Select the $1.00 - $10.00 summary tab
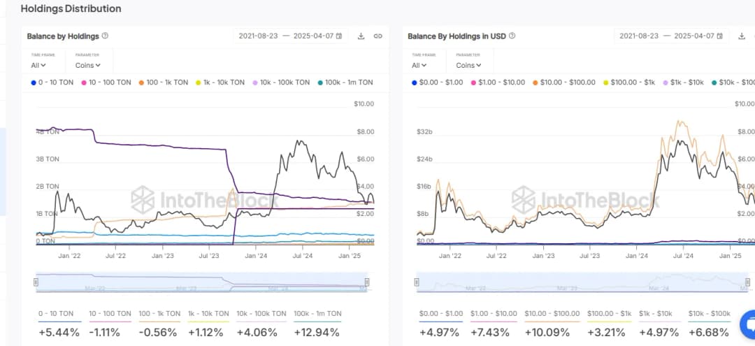755x346 pixels. [x=493, y=323]
